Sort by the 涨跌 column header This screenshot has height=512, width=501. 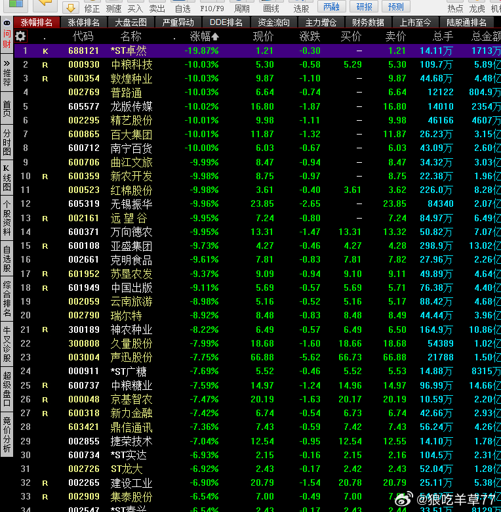coord(310,36)
